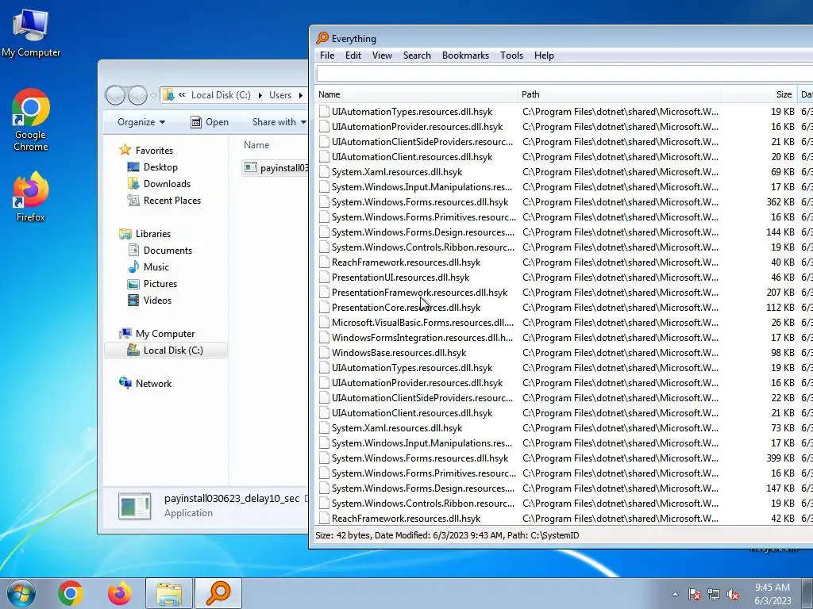
Task: Select Local Disk (C:) in navigation pane
Action: [165, 350]
